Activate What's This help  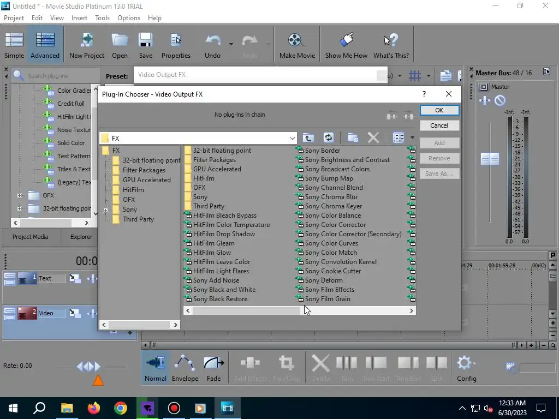click(x=391, y=45)
